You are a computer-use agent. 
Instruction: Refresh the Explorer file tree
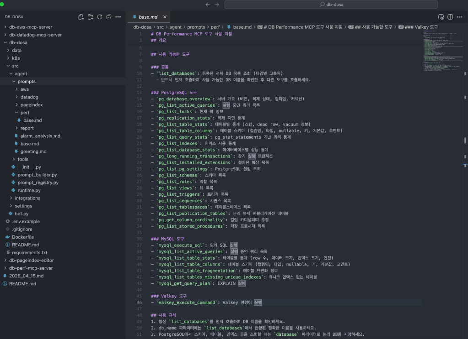(99, 17)
